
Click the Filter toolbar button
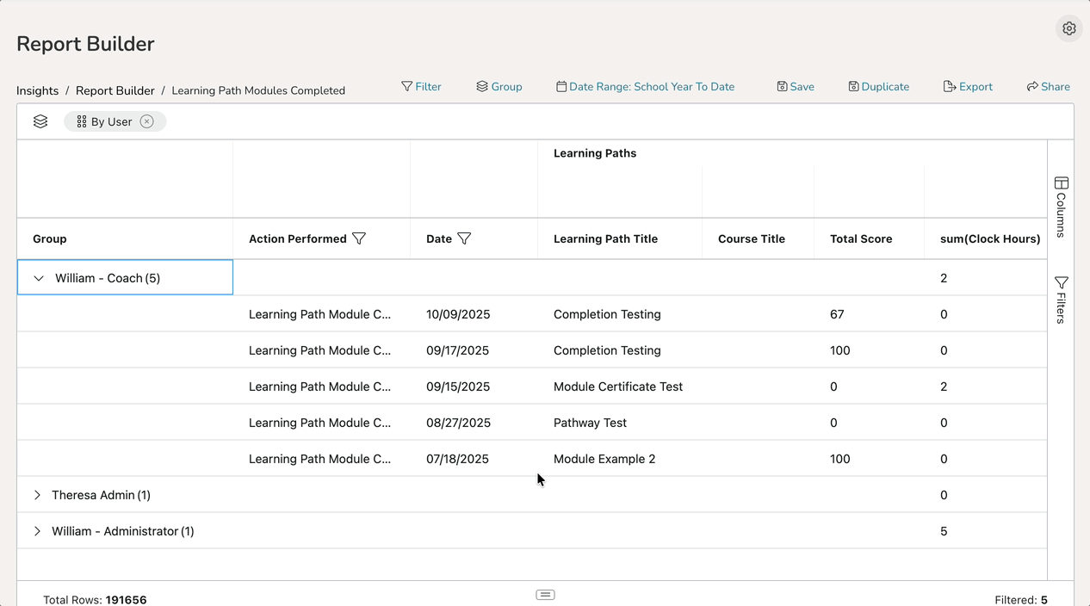(x=421, y=87)
